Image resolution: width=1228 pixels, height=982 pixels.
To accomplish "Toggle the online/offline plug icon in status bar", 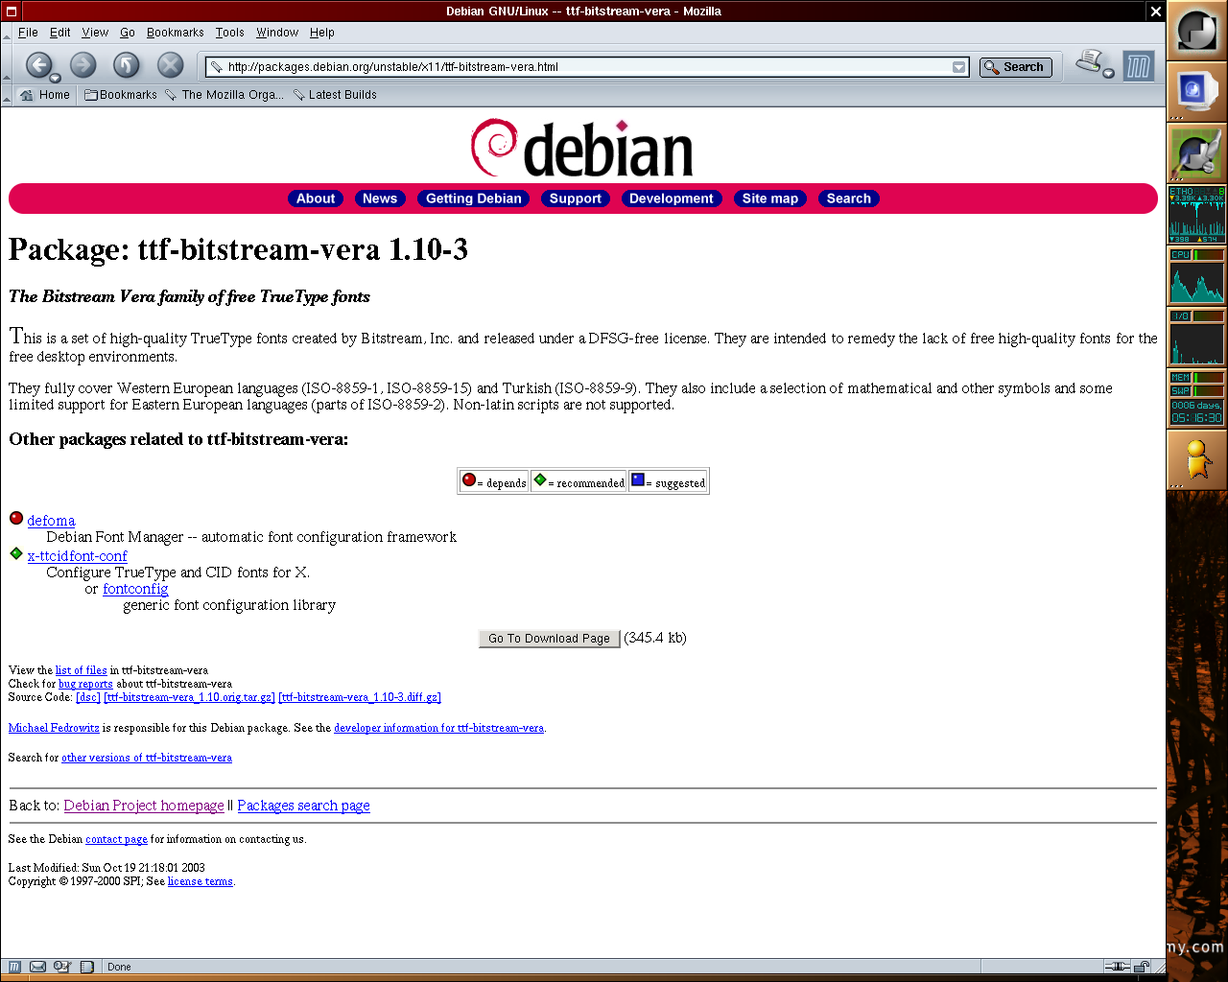I will click(1117, 967).
